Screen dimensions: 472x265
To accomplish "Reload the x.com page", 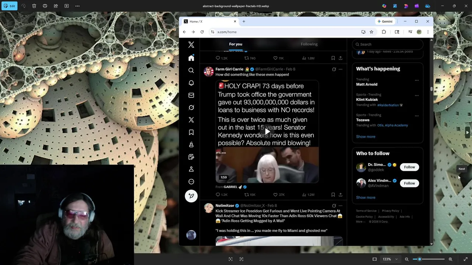I will click(x=202, y=32).
